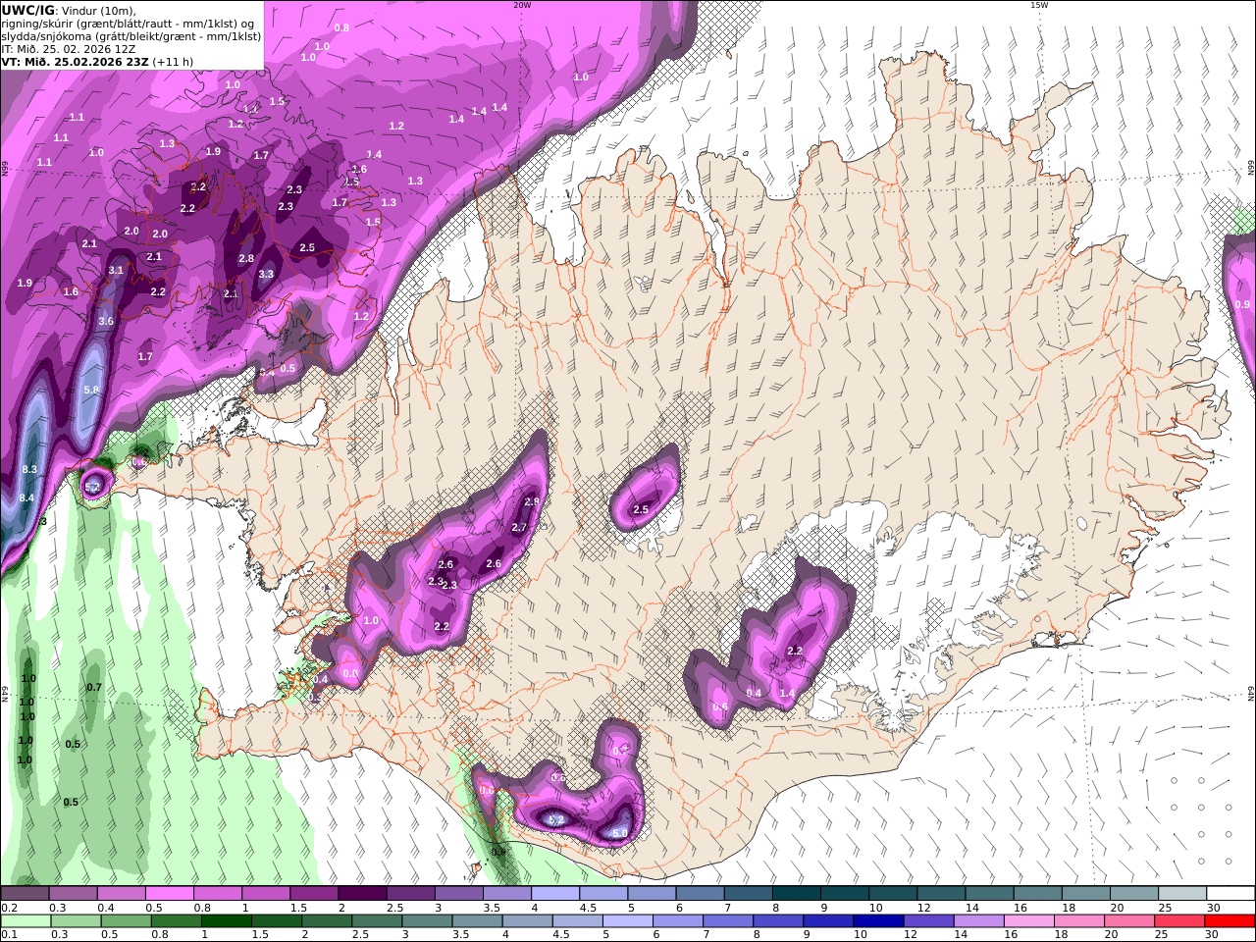Click the light violet lower legend swatch 14–16

(x=979, y=921)
